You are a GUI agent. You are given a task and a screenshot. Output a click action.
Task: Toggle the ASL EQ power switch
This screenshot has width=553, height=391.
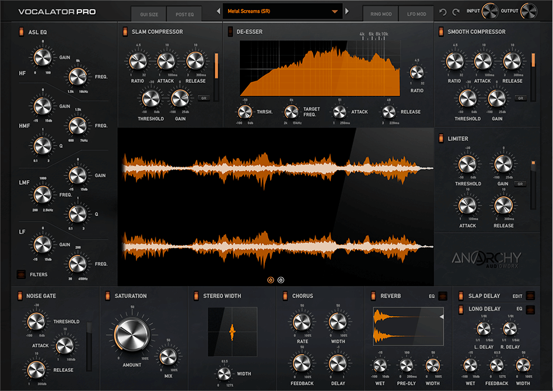coord(21,32)
